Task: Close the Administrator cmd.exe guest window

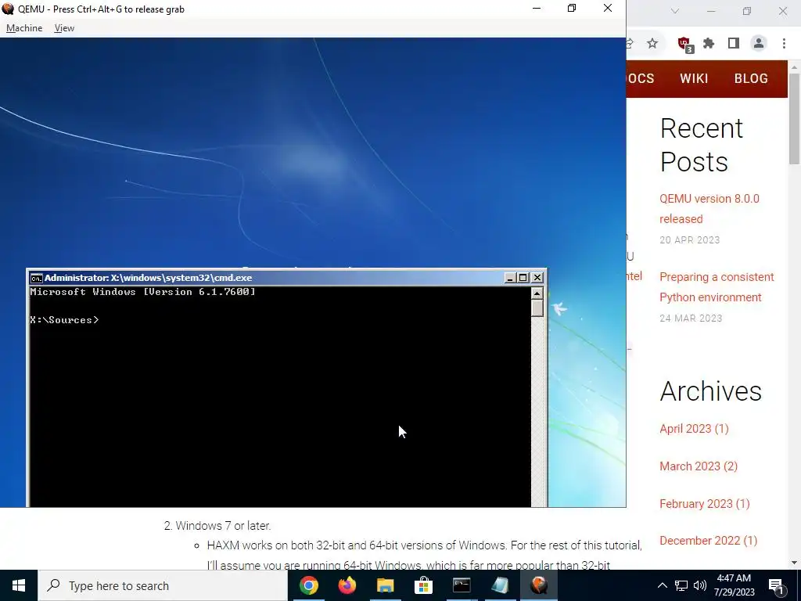Action: coord(537,278)
